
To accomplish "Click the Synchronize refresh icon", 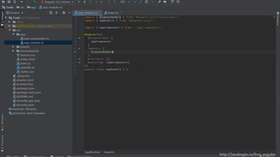I will pyautogui.click(x=14, y=2).
